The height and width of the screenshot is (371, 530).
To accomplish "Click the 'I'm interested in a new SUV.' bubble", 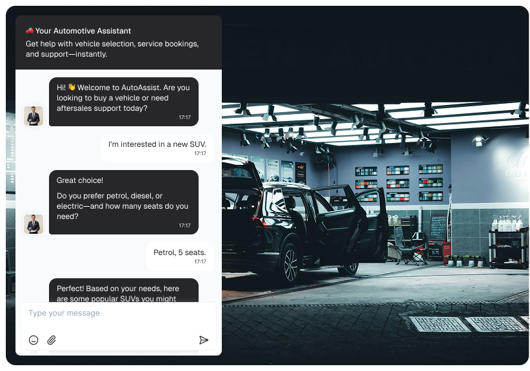I will [157, 147].
